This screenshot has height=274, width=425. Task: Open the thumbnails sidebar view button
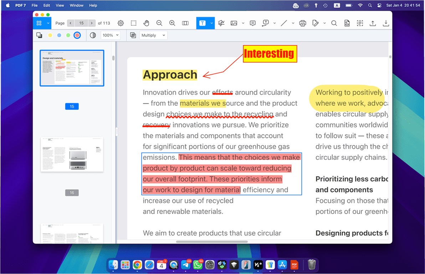tap(39, 23)
